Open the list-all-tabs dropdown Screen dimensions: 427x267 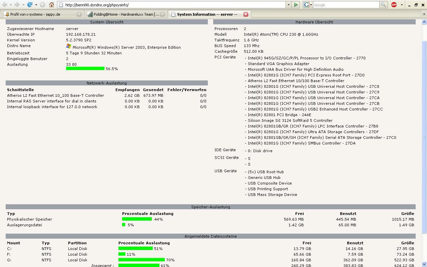pos(424,14)
